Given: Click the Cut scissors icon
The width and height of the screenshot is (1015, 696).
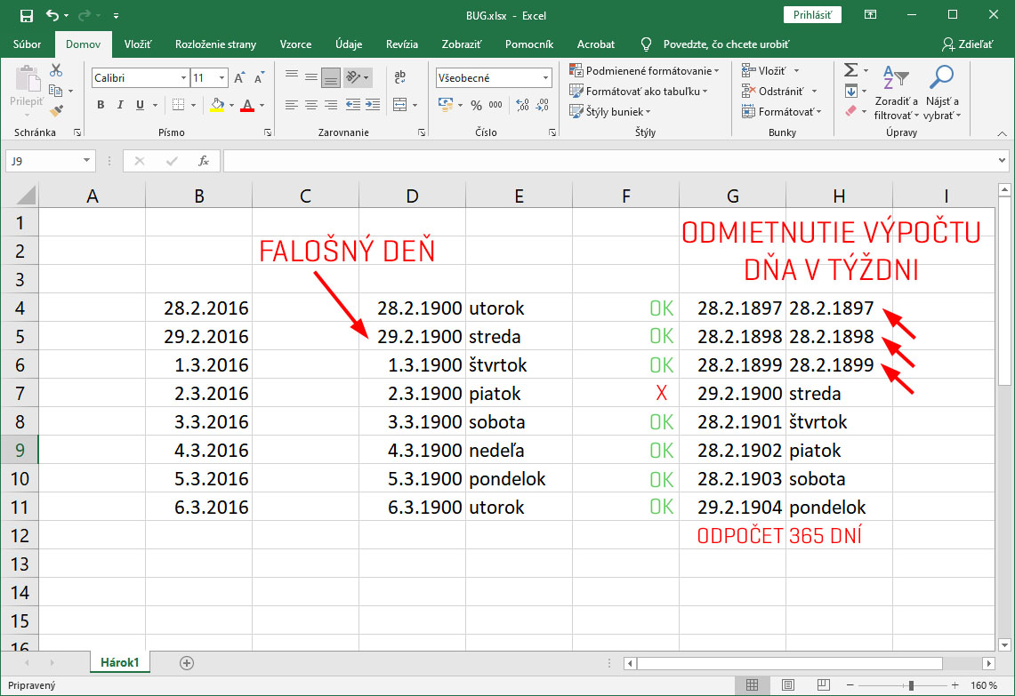Looking at the screenshot, I should pyautogui.click(x=56, y=71).
